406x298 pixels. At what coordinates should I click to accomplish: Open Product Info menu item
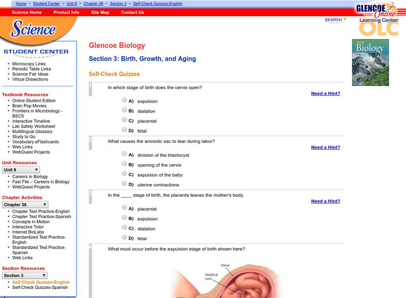click(66, 12)
